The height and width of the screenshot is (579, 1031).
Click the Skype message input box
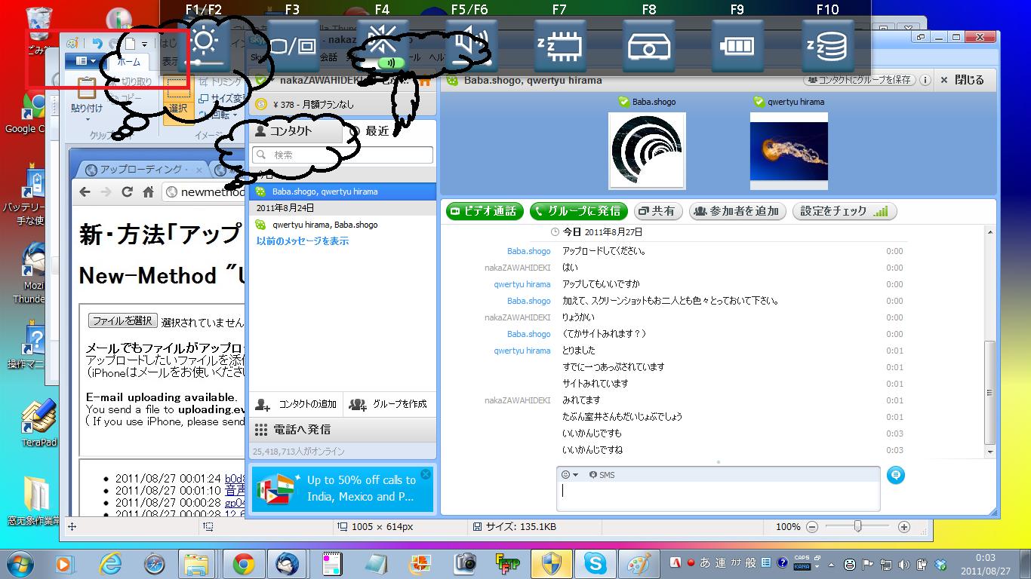click(718, 496)
